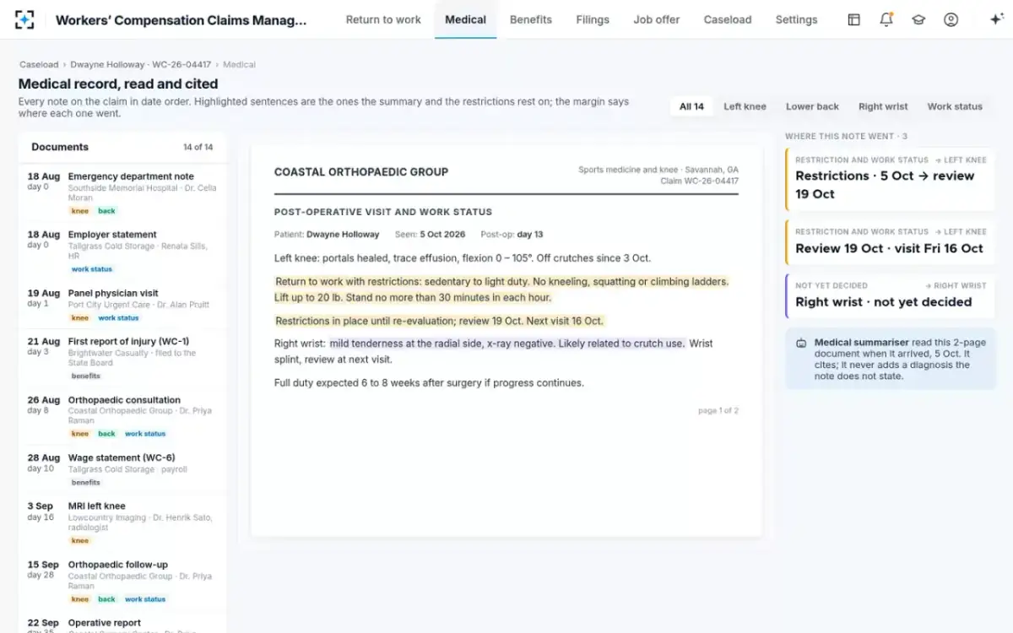Open the Benefits tab
The height and width of the screenshot is (633, 1013).
point(531,19)
